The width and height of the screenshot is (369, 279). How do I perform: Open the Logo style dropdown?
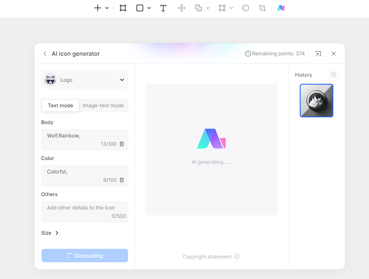85,80
